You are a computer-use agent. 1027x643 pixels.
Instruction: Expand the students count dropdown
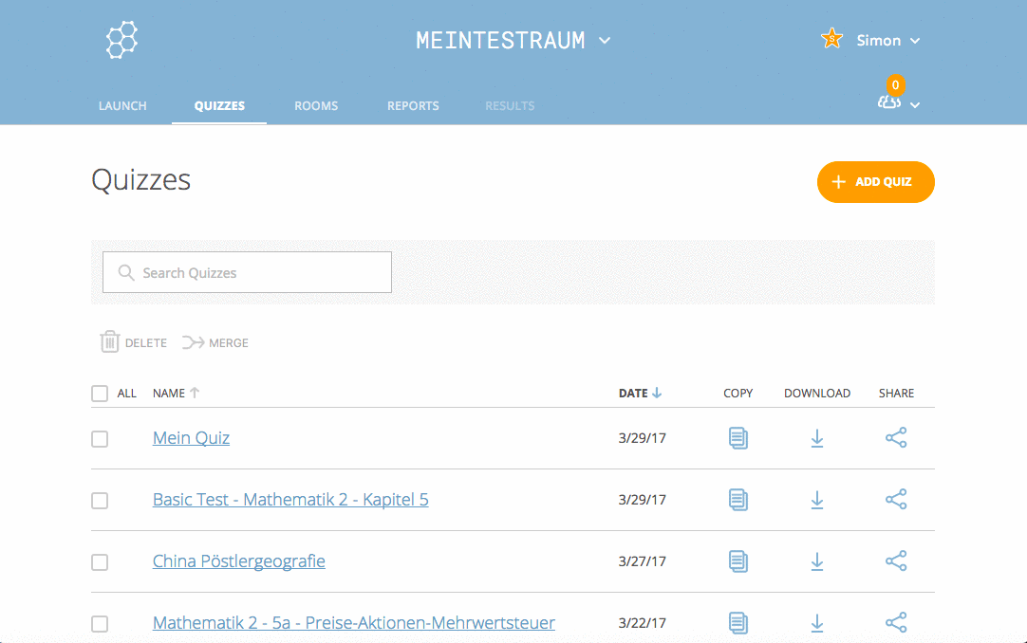tap(898, 103)
